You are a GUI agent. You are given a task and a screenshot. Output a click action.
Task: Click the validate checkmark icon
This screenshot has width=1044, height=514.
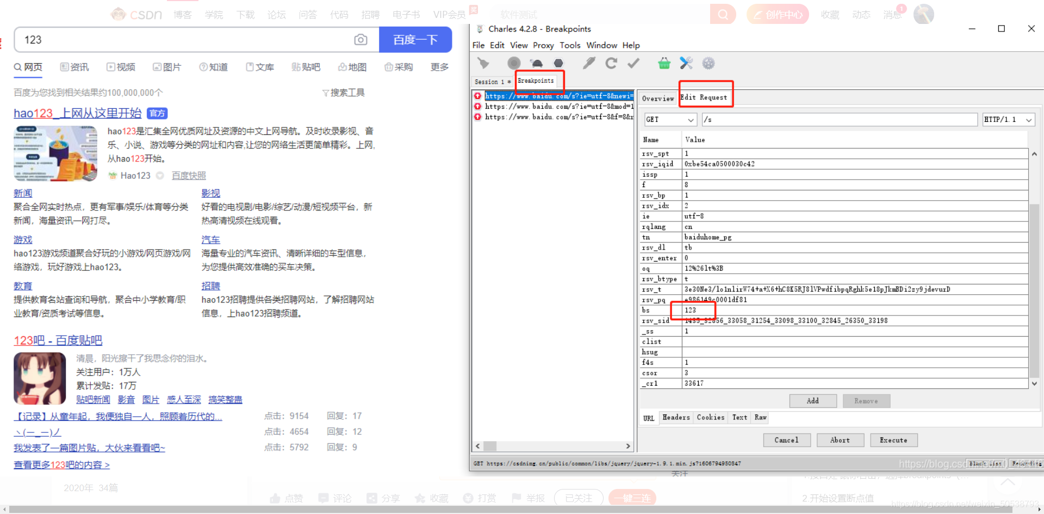pyautogui.click(x=633, y=63)
